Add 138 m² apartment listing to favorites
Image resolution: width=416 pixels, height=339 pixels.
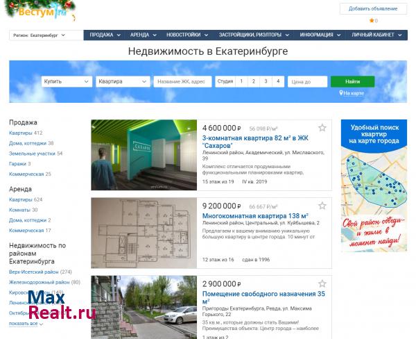pyautogui.click(x=322, y=206)
